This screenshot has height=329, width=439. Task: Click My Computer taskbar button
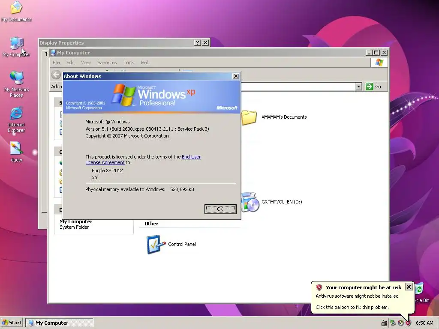click(59, 323)
